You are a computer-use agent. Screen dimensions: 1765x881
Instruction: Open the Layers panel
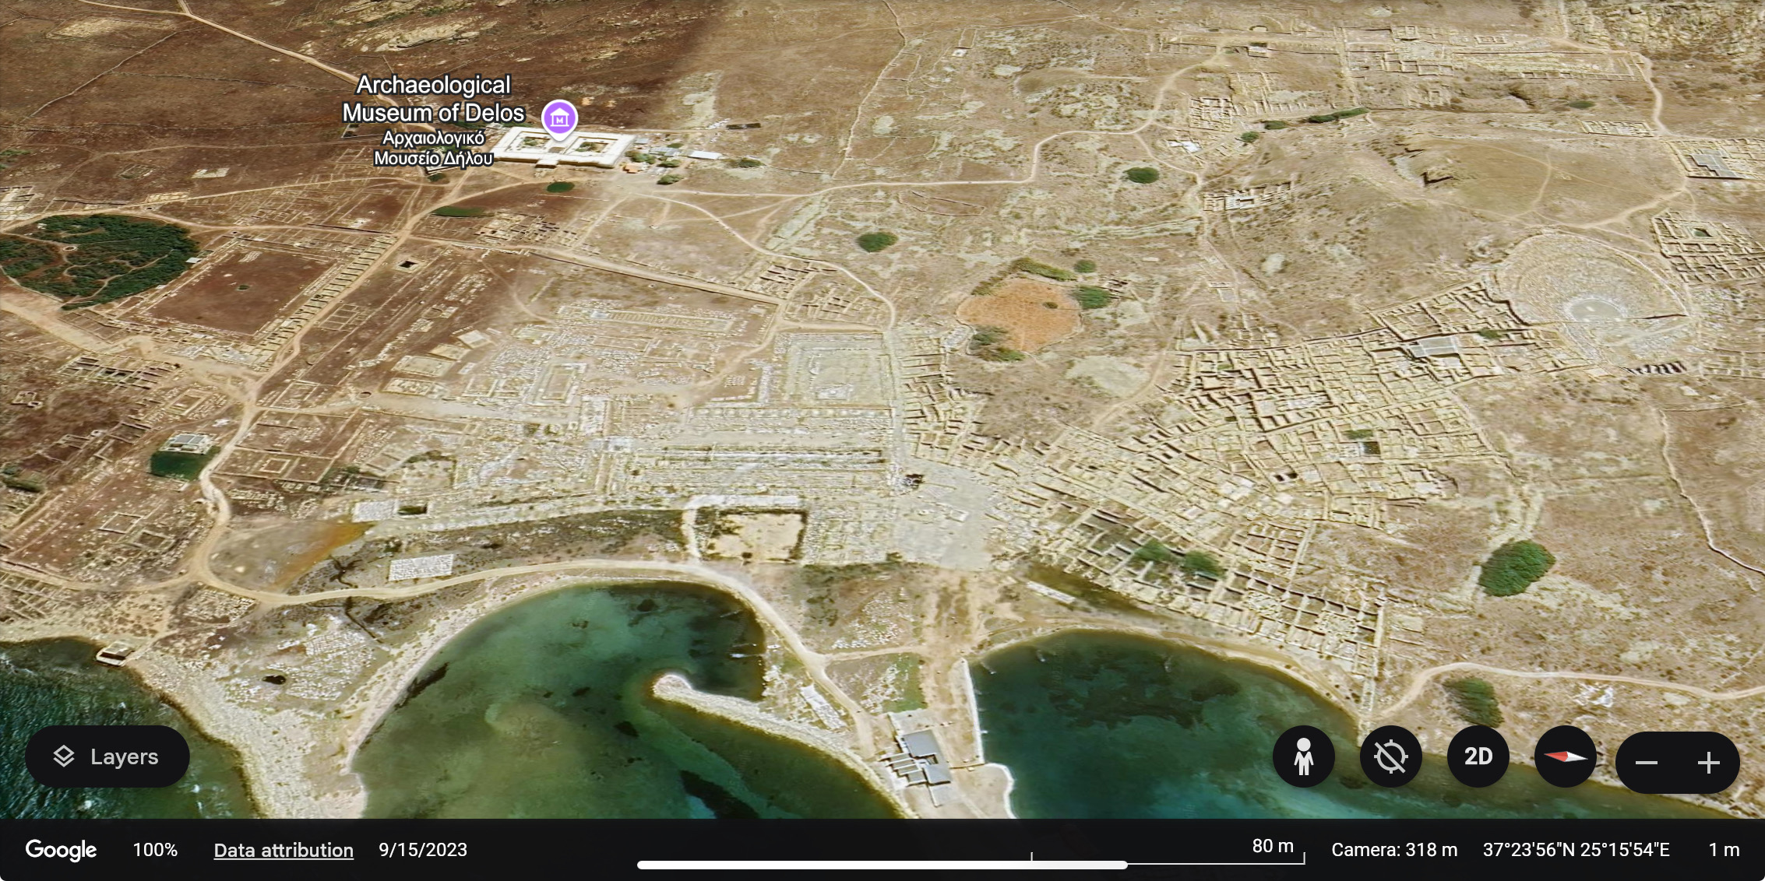(107, 756)
